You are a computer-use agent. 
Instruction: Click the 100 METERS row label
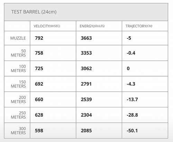(x=18, y=69)
